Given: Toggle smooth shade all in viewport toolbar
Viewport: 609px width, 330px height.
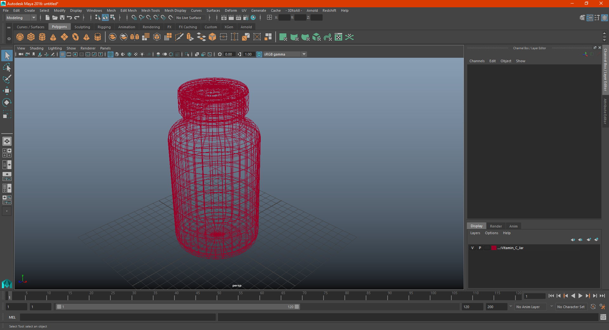Looking at the screenshot, I should point(117,54).
